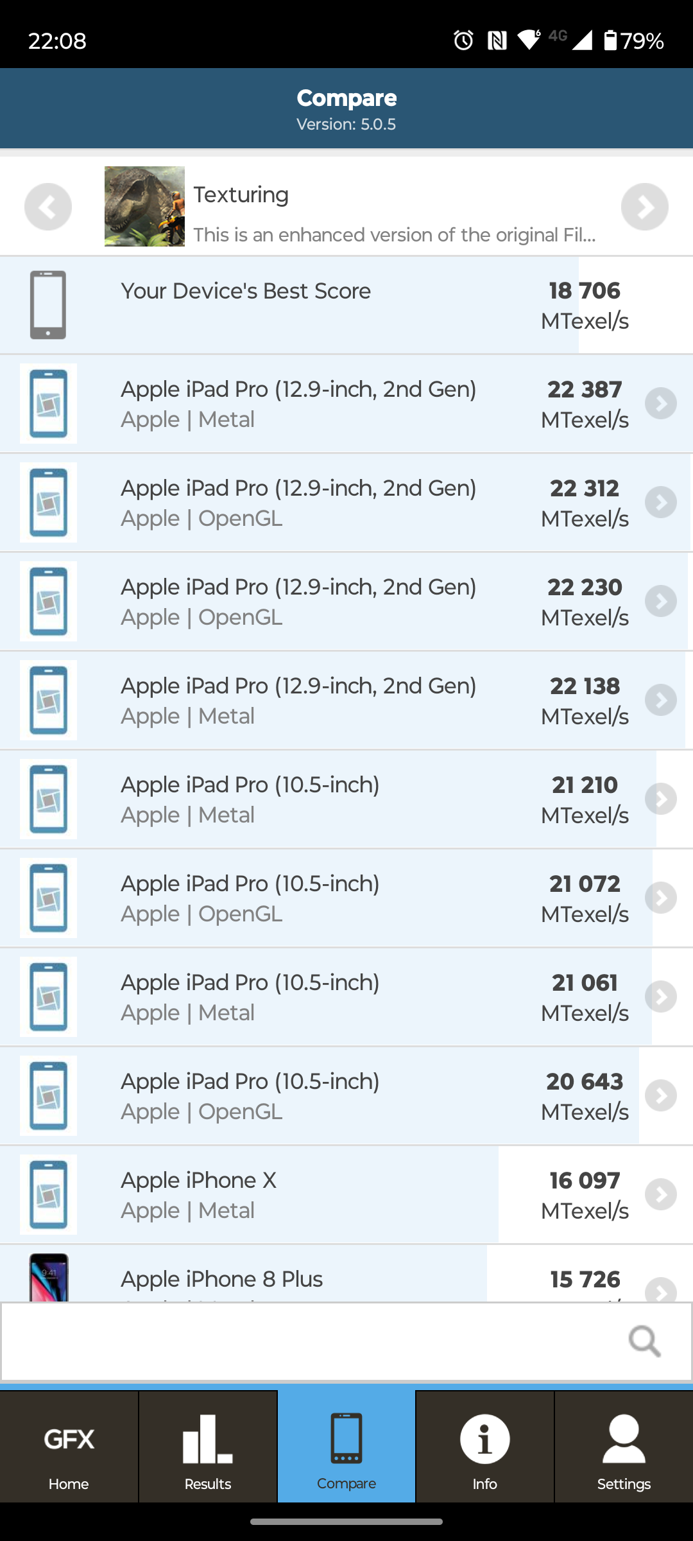Select the Compare tab
Image resolution: width=693 pixels, height=1541 pixels.
coord(346,1446)
